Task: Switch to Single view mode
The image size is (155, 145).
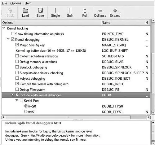Action: pyautogui.click(x=55, y=11)
